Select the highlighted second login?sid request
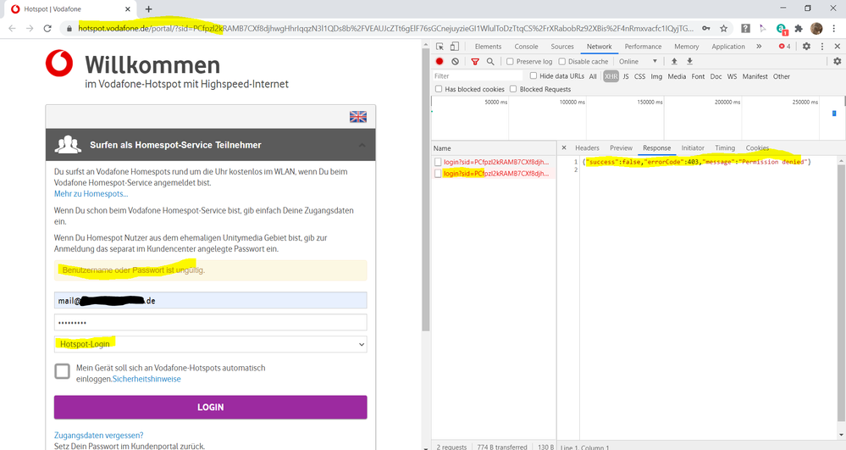The height and width of the screenshot is (450, 846). tap(494, 174)
